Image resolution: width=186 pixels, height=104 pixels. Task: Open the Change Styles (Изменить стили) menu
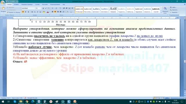pyautogui.click(x=165, y=10)
